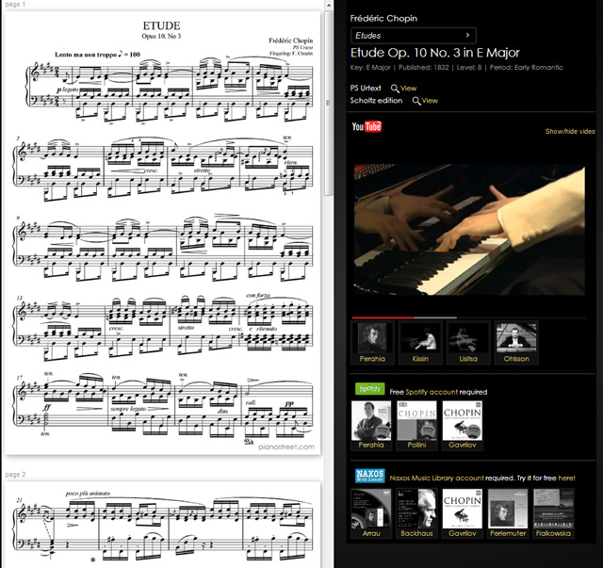The height and width of the screenshot is (568, 603).
Task: Click the 'Pollini' label under Spotify albums
Action: pyautogui.click(x=416, y=445)
